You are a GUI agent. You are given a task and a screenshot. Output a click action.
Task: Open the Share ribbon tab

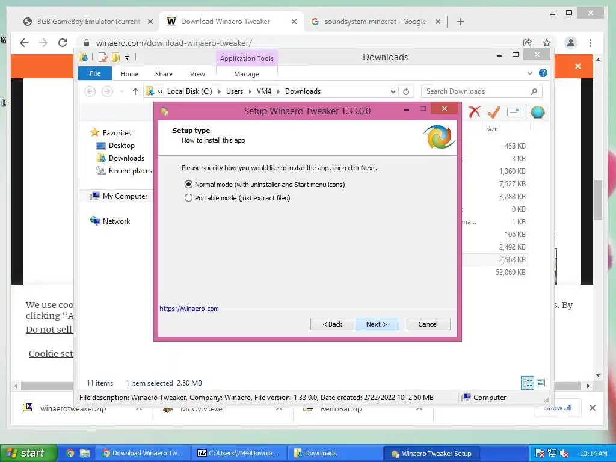164,74
